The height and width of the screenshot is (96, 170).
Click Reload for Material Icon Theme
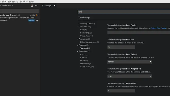coord(31,20)
